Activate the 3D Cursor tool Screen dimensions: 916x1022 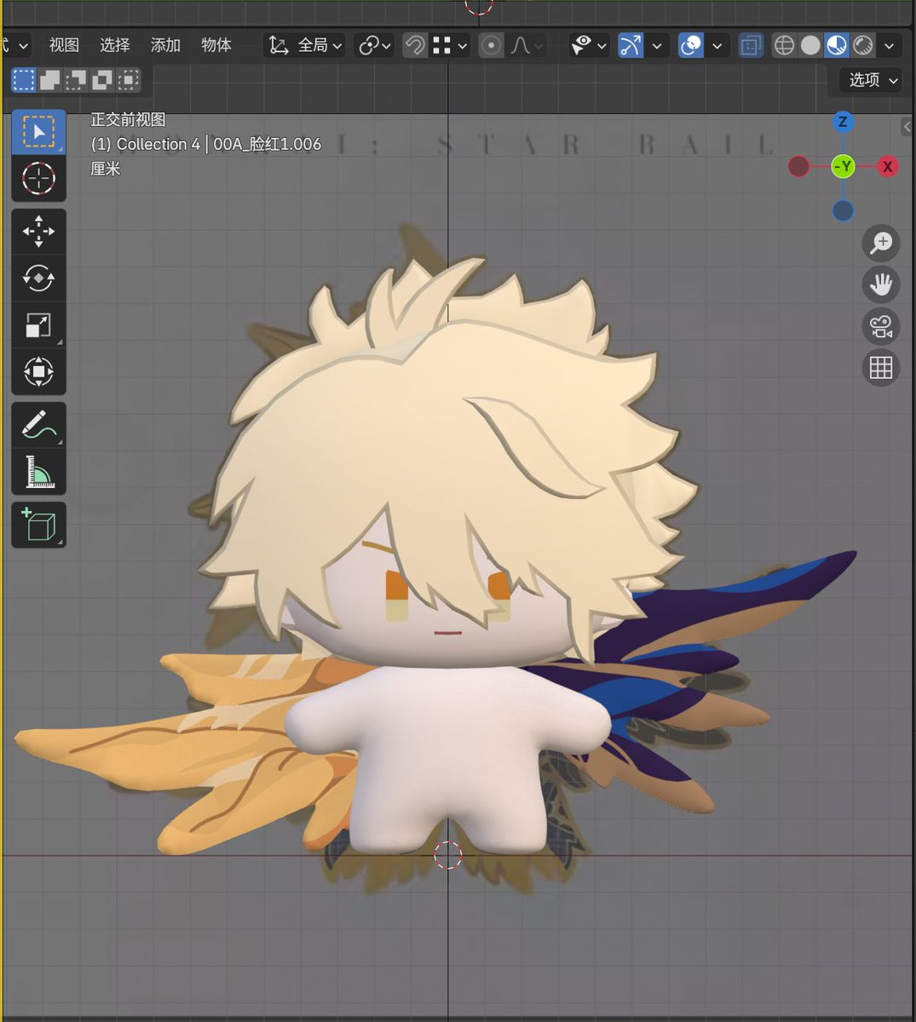point(38,179)
